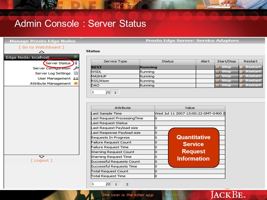Restart the REST service
Image resolution: width=267 pixels, height=200 pixels.
coord(251,67)
